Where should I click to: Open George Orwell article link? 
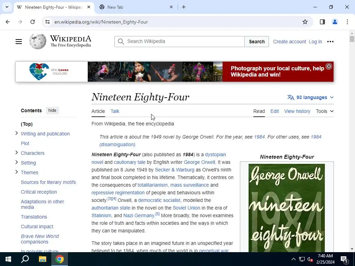(199, 162)
